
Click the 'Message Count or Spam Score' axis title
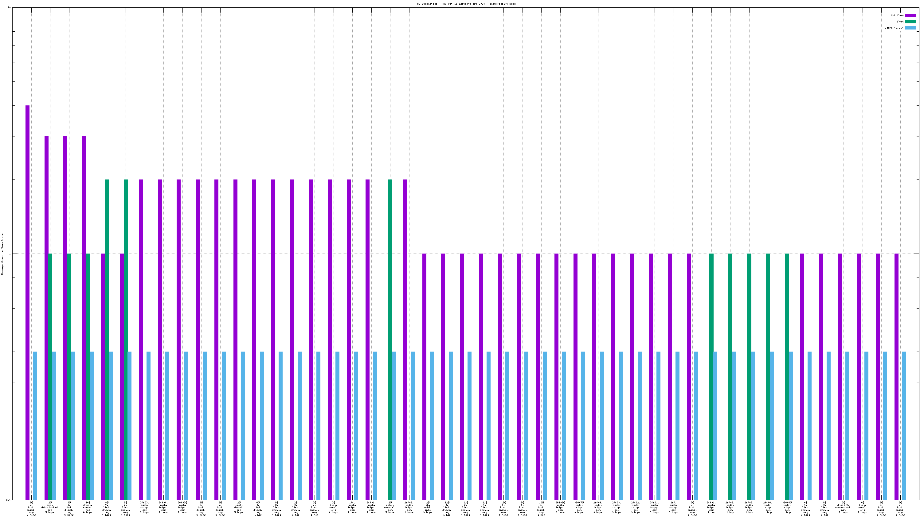click(2, 254)
